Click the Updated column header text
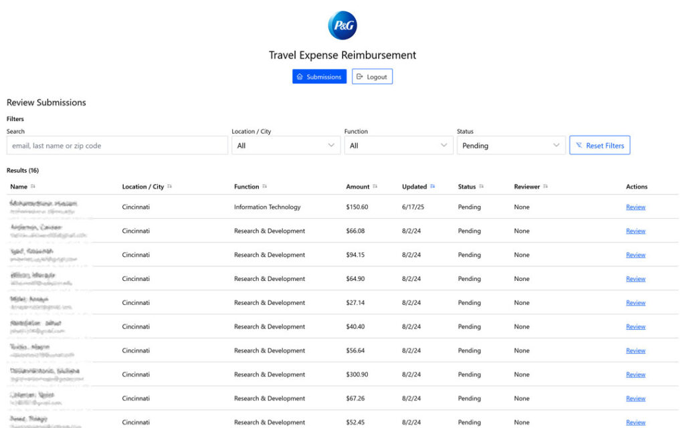Image resolution: width=685 pixels, height=428 pixels. 414,187
